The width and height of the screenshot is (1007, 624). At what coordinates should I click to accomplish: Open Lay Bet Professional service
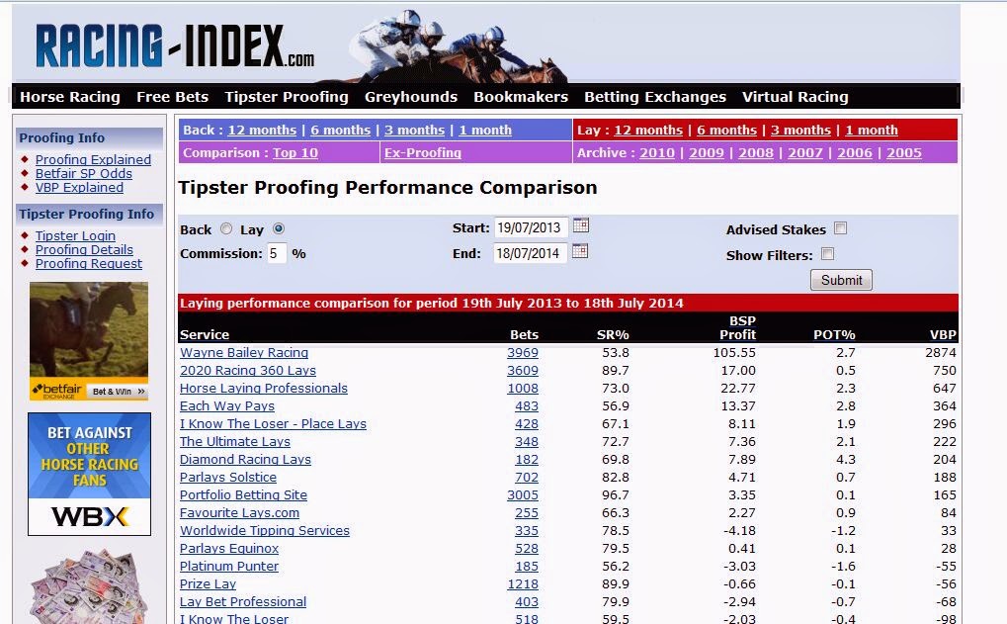[243, 602]
